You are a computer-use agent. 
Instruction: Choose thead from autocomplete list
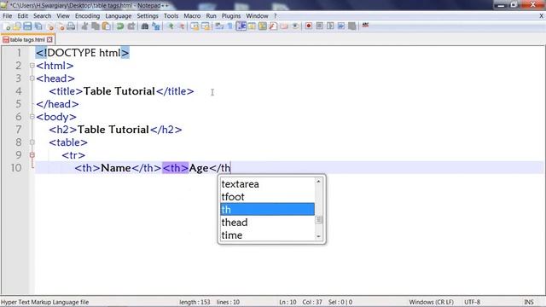click(267, 222)
